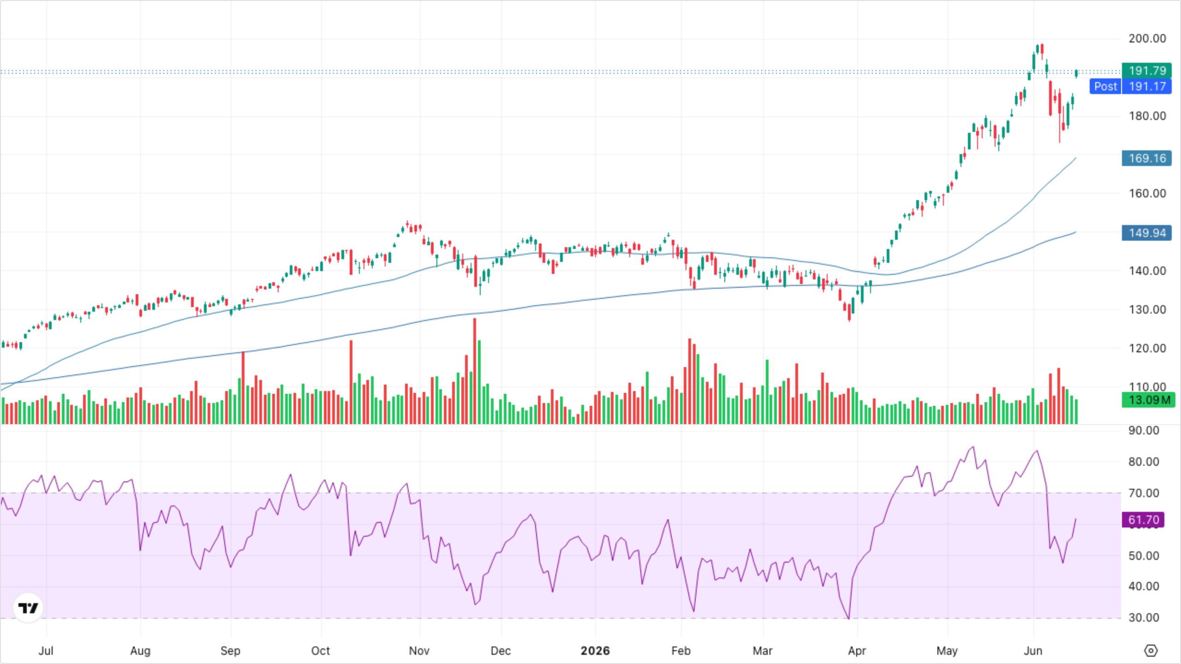
Task: Click the 70.00 RSI overbought level label
Action: 1144,493
